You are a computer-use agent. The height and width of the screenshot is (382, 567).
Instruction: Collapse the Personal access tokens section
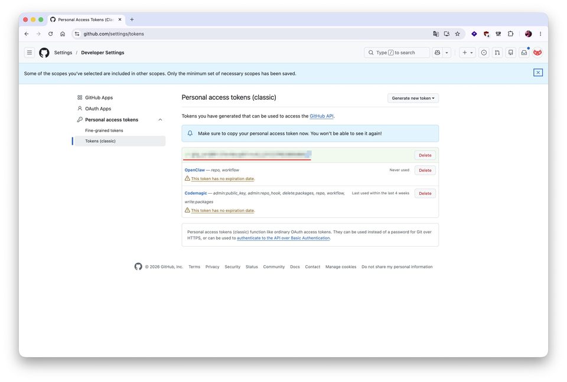coord(160,120)
